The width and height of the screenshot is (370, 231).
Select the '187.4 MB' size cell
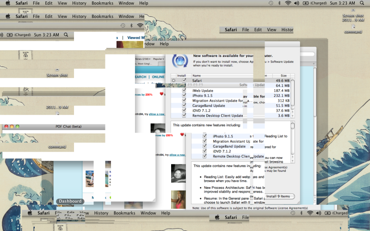point(282,91)
